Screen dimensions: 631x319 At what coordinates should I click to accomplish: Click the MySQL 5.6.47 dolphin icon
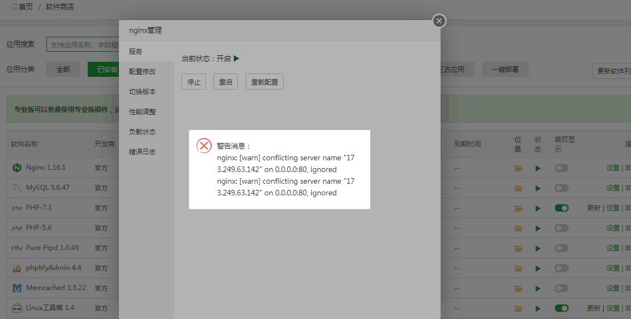click(x=17, y=188)
